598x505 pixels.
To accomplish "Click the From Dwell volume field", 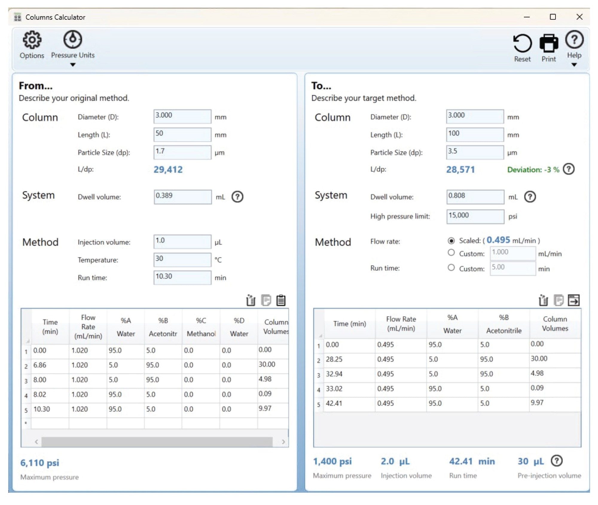I will pyautogui.click(x=183, y=197).
